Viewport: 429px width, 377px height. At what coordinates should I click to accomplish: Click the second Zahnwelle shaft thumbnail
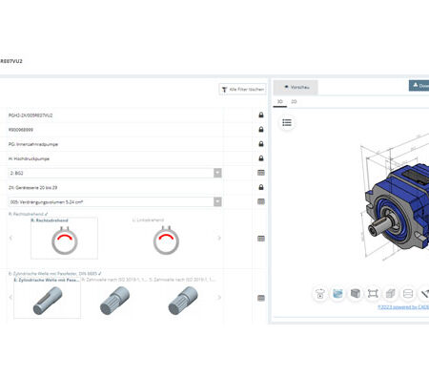(183, 301)
